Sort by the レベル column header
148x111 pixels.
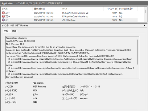(x=17, y=9)
